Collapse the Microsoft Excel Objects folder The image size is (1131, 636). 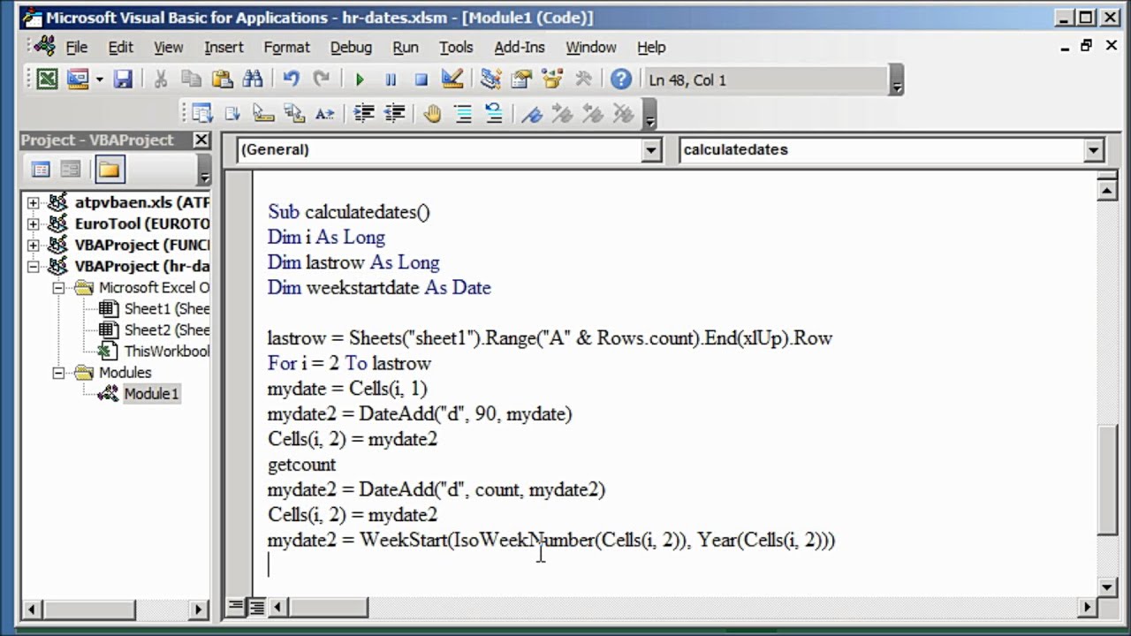pos(58,287)
